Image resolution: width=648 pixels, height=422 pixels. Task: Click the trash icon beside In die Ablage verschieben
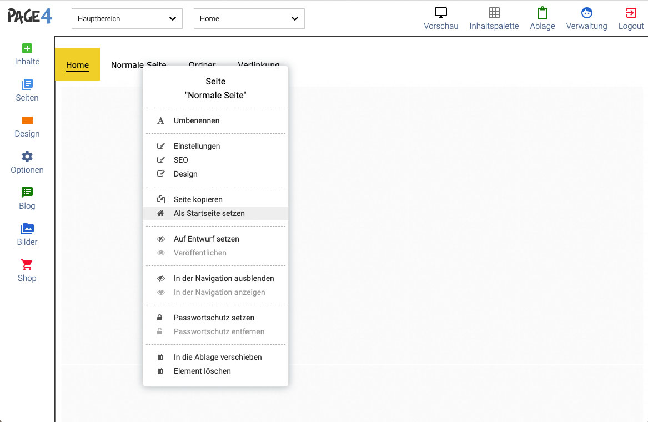(x=160, y=357)
